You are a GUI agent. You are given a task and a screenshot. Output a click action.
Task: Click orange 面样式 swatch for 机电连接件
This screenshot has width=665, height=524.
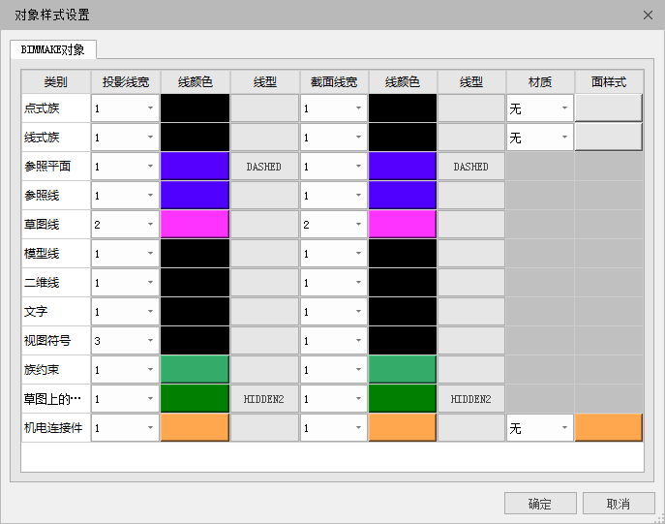[x=609, y=428]
